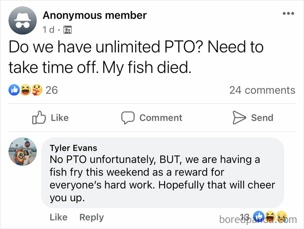Click the Anonymous member name

pyautogui.click(x=95, y=15)
